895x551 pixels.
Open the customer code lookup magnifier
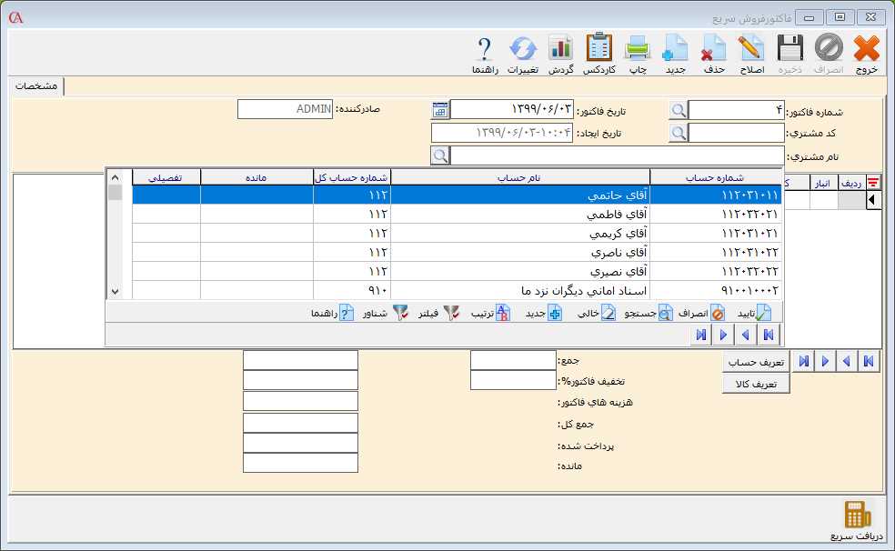679,134
